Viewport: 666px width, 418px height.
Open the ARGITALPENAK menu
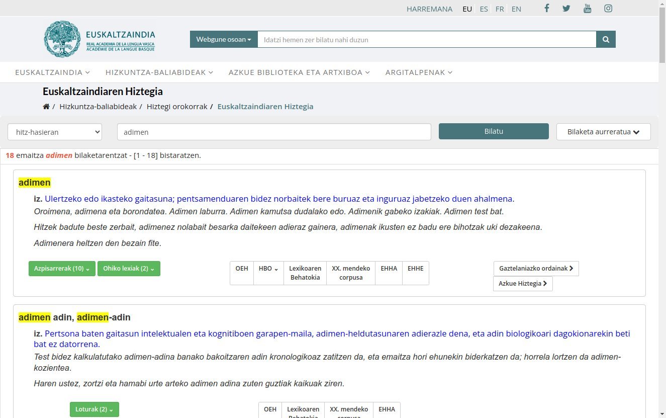419,72
